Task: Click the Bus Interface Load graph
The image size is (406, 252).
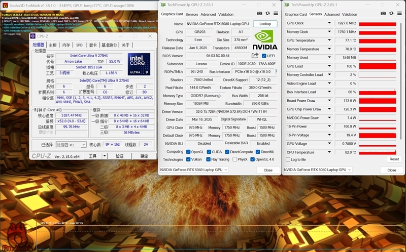Action: tap(378, 92)
